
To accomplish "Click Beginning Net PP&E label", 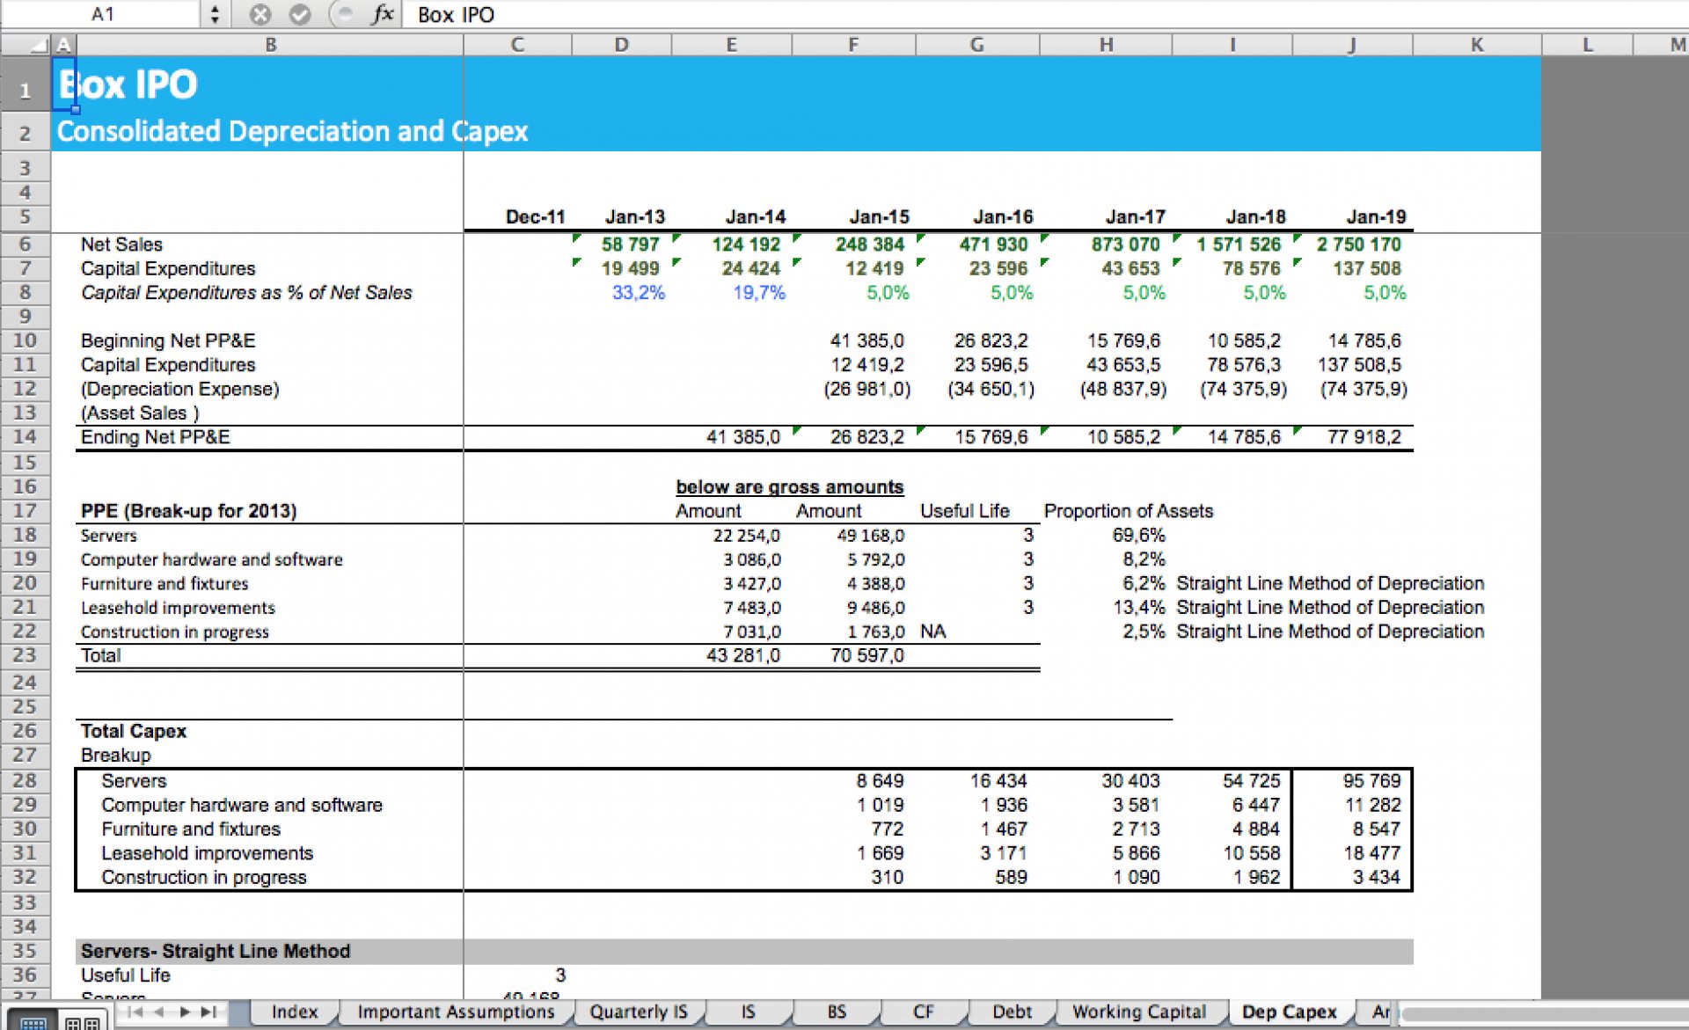I will coord(168,341).
